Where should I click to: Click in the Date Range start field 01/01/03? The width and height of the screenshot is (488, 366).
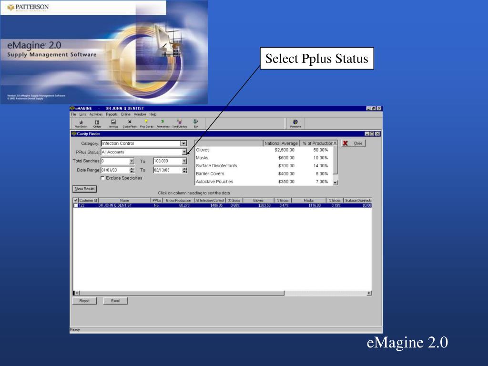pos(115,170)
